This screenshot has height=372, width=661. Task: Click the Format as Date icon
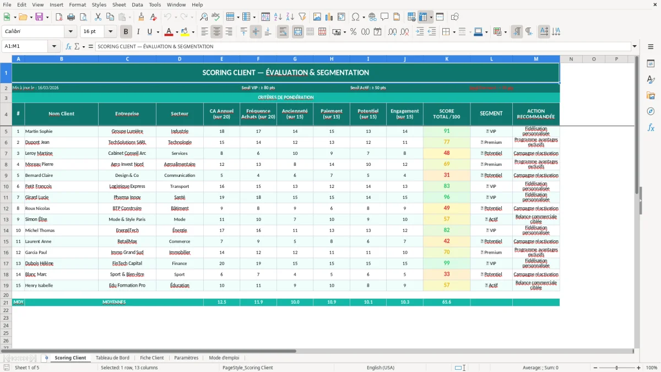pyautogui.click(x=377, y=32)
